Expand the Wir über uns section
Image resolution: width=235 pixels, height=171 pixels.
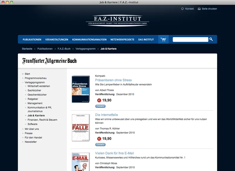23,129
